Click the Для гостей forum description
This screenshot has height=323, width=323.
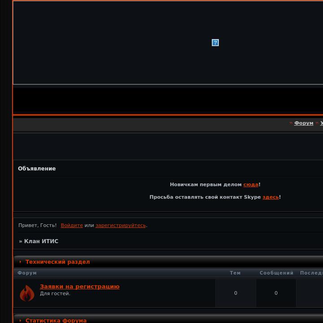[x=55, y=293]
